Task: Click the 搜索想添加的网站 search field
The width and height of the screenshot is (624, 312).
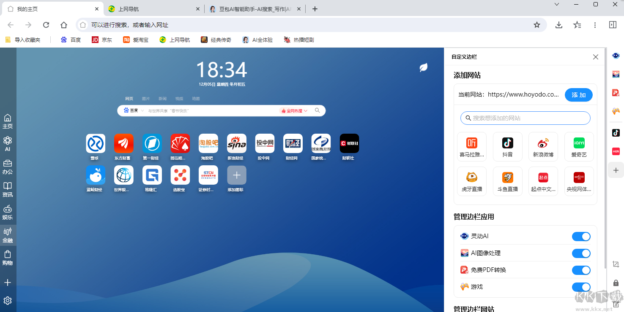Action: tap(525, 118)
